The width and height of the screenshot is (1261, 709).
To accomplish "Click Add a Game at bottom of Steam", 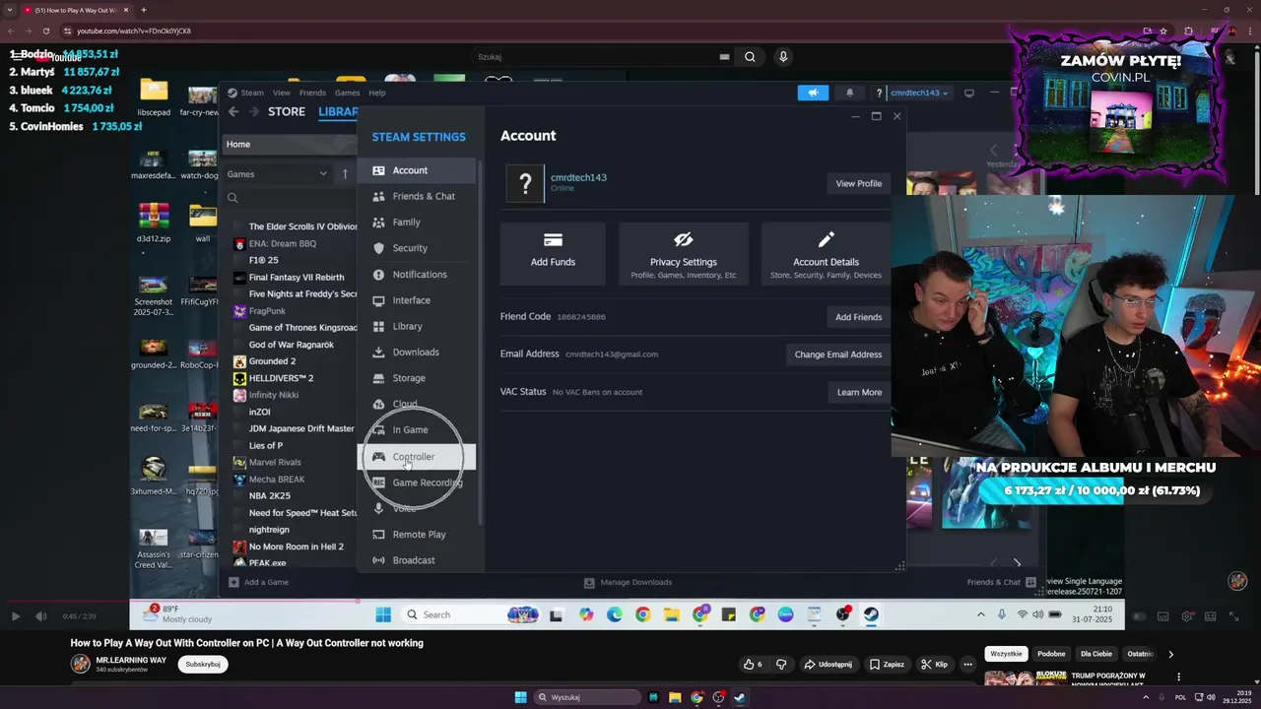I will coord(258,582).
